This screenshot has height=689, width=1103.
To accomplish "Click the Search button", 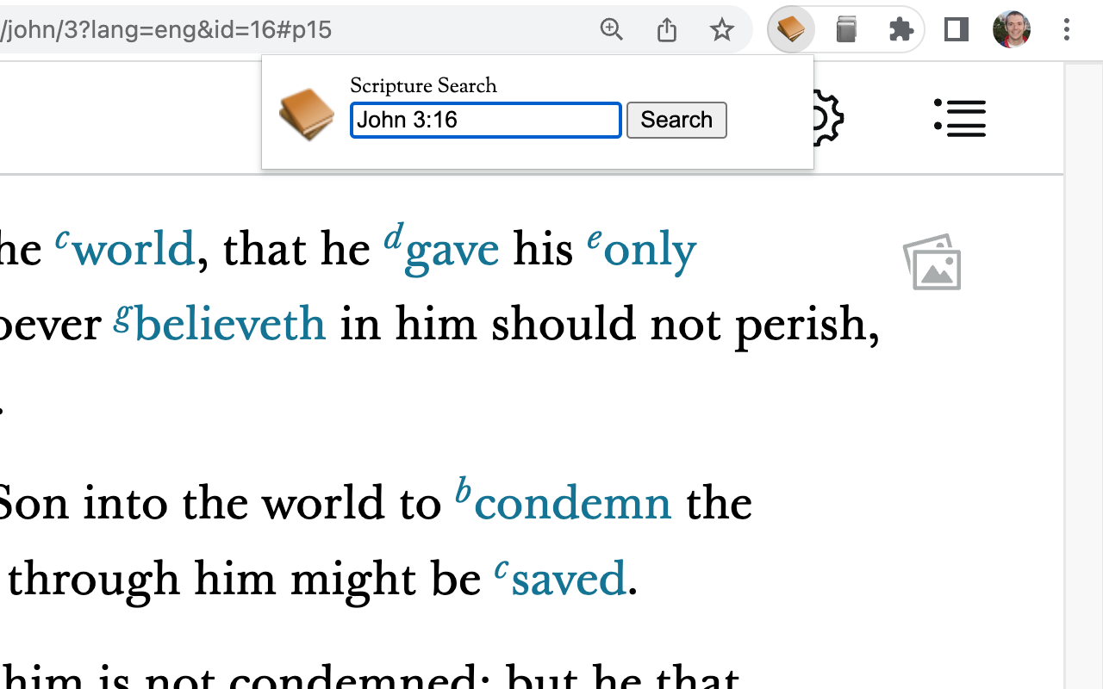I will 676,120.
